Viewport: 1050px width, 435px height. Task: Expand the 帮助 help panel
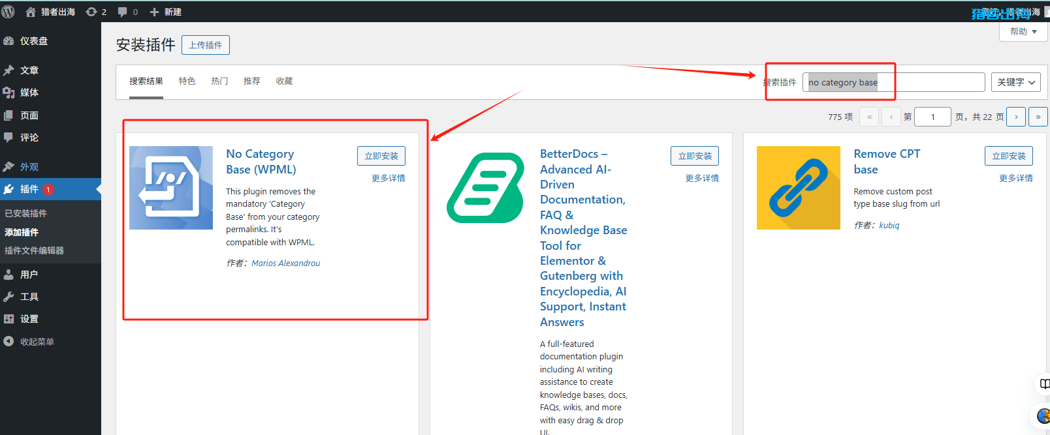[x=1023, y=31]
